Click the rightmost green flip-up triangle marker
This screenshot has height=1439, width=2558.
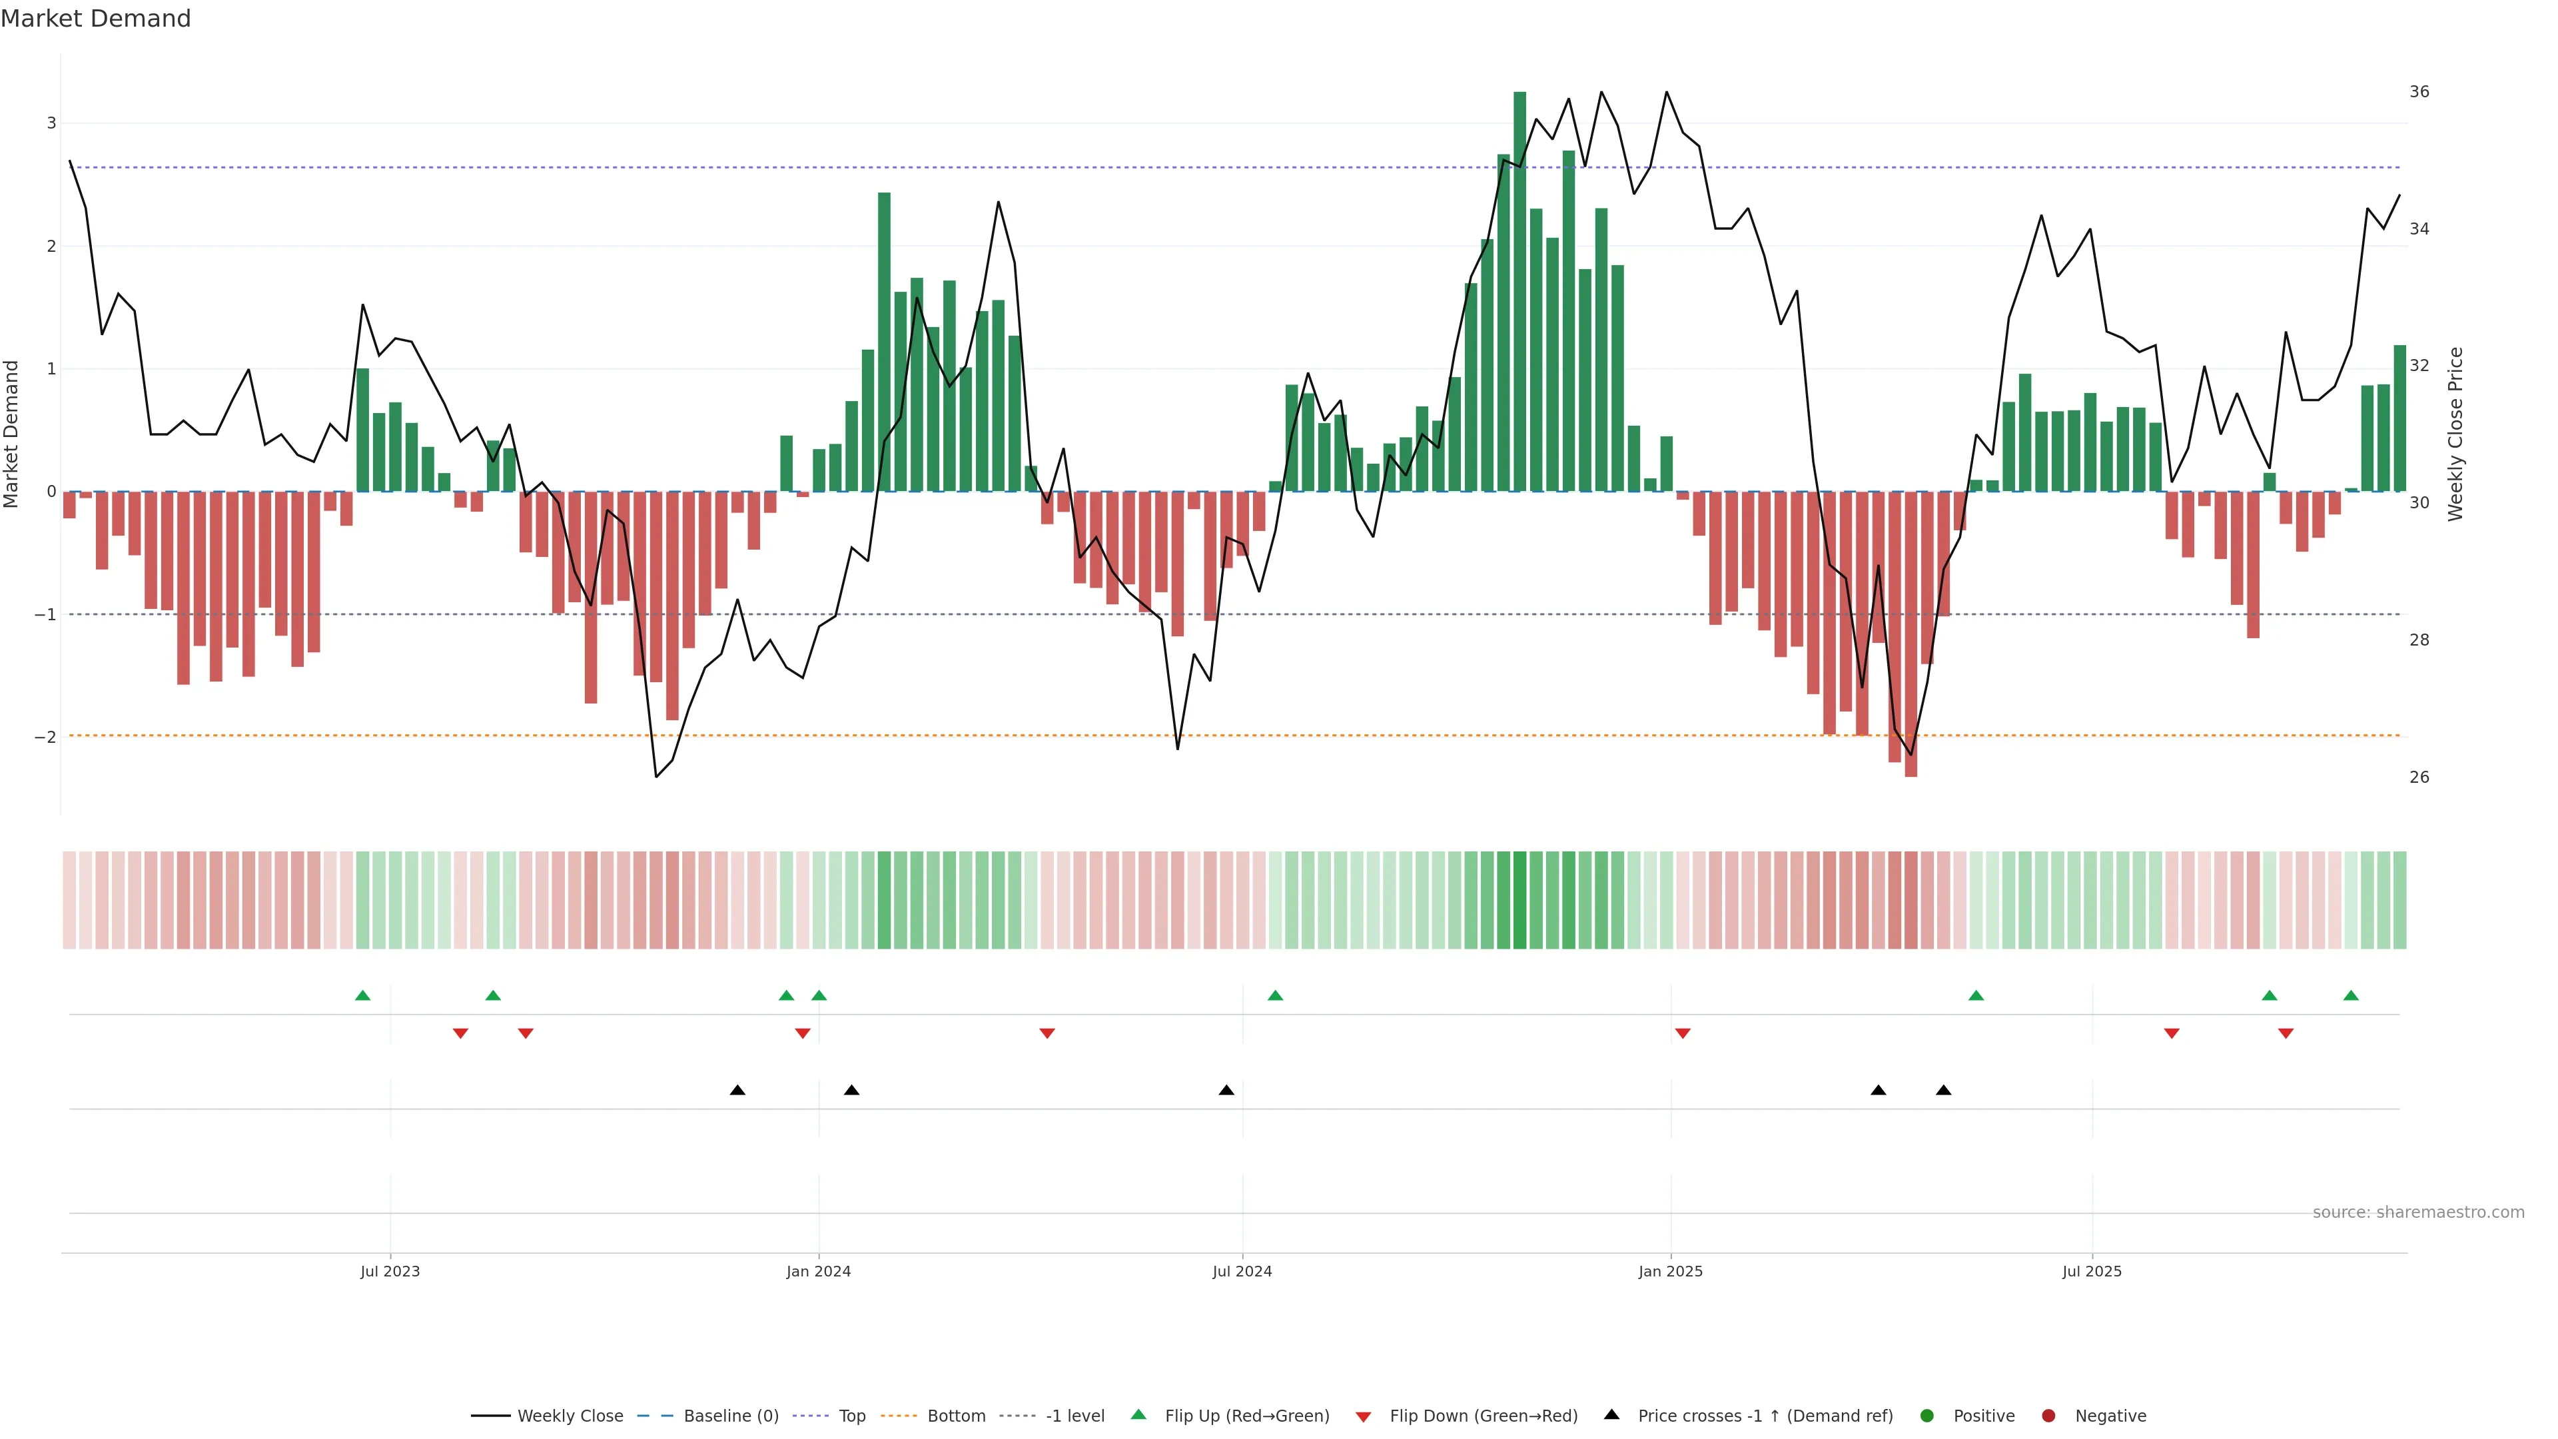(x=2350, y=996)
